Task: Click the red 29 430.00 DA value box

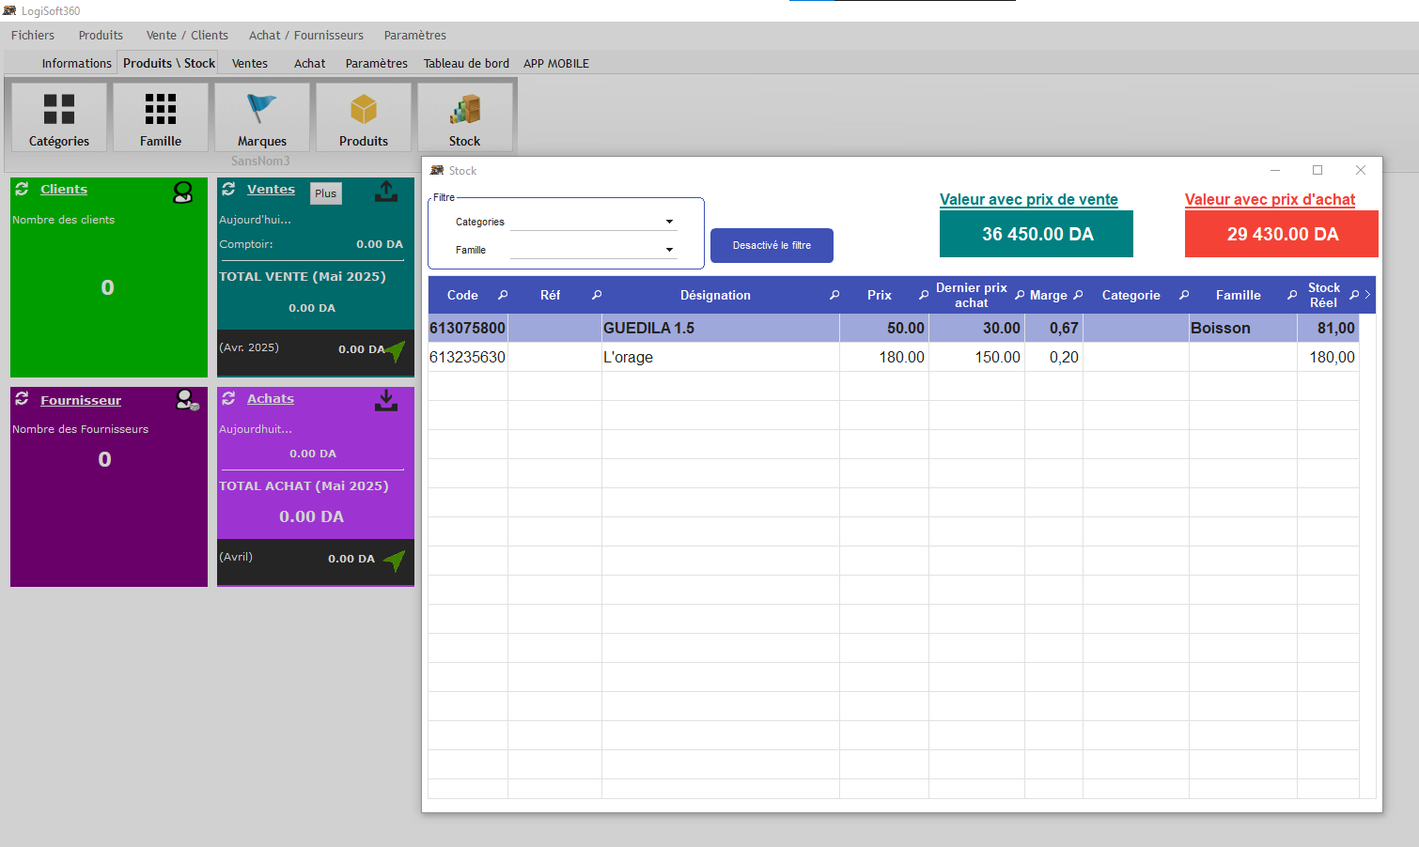Action: coord(1281,234)
